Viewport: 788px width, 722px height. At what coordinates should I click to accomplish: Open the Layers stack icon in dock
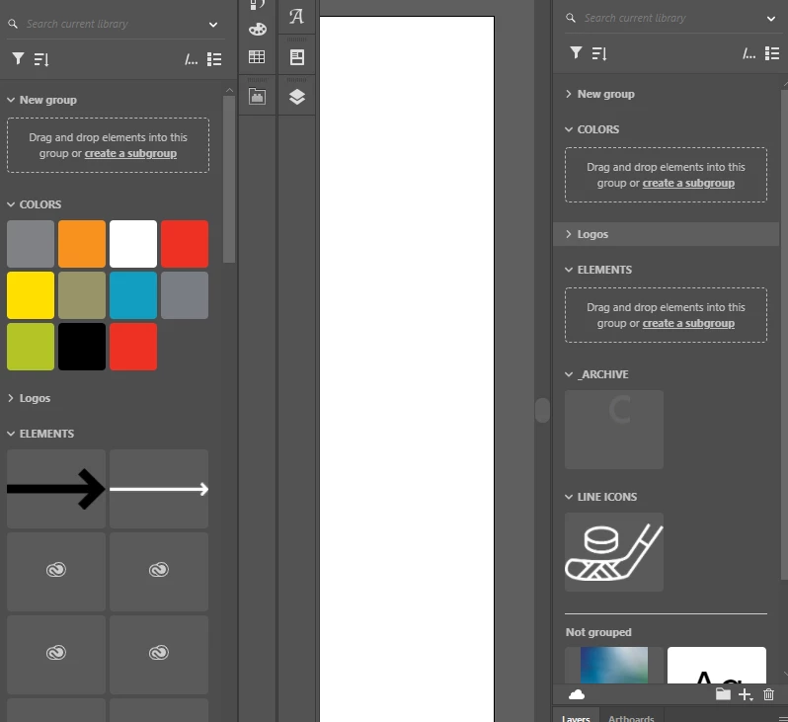pos(297,97)
